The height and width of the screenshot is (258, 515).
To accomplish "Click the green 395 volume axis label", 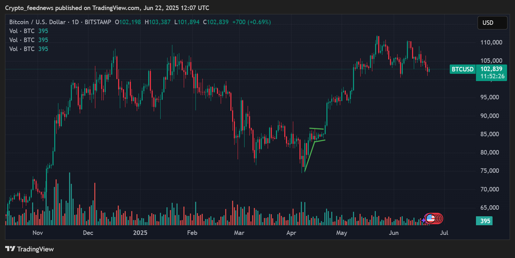I will click(x=484, y=221).
